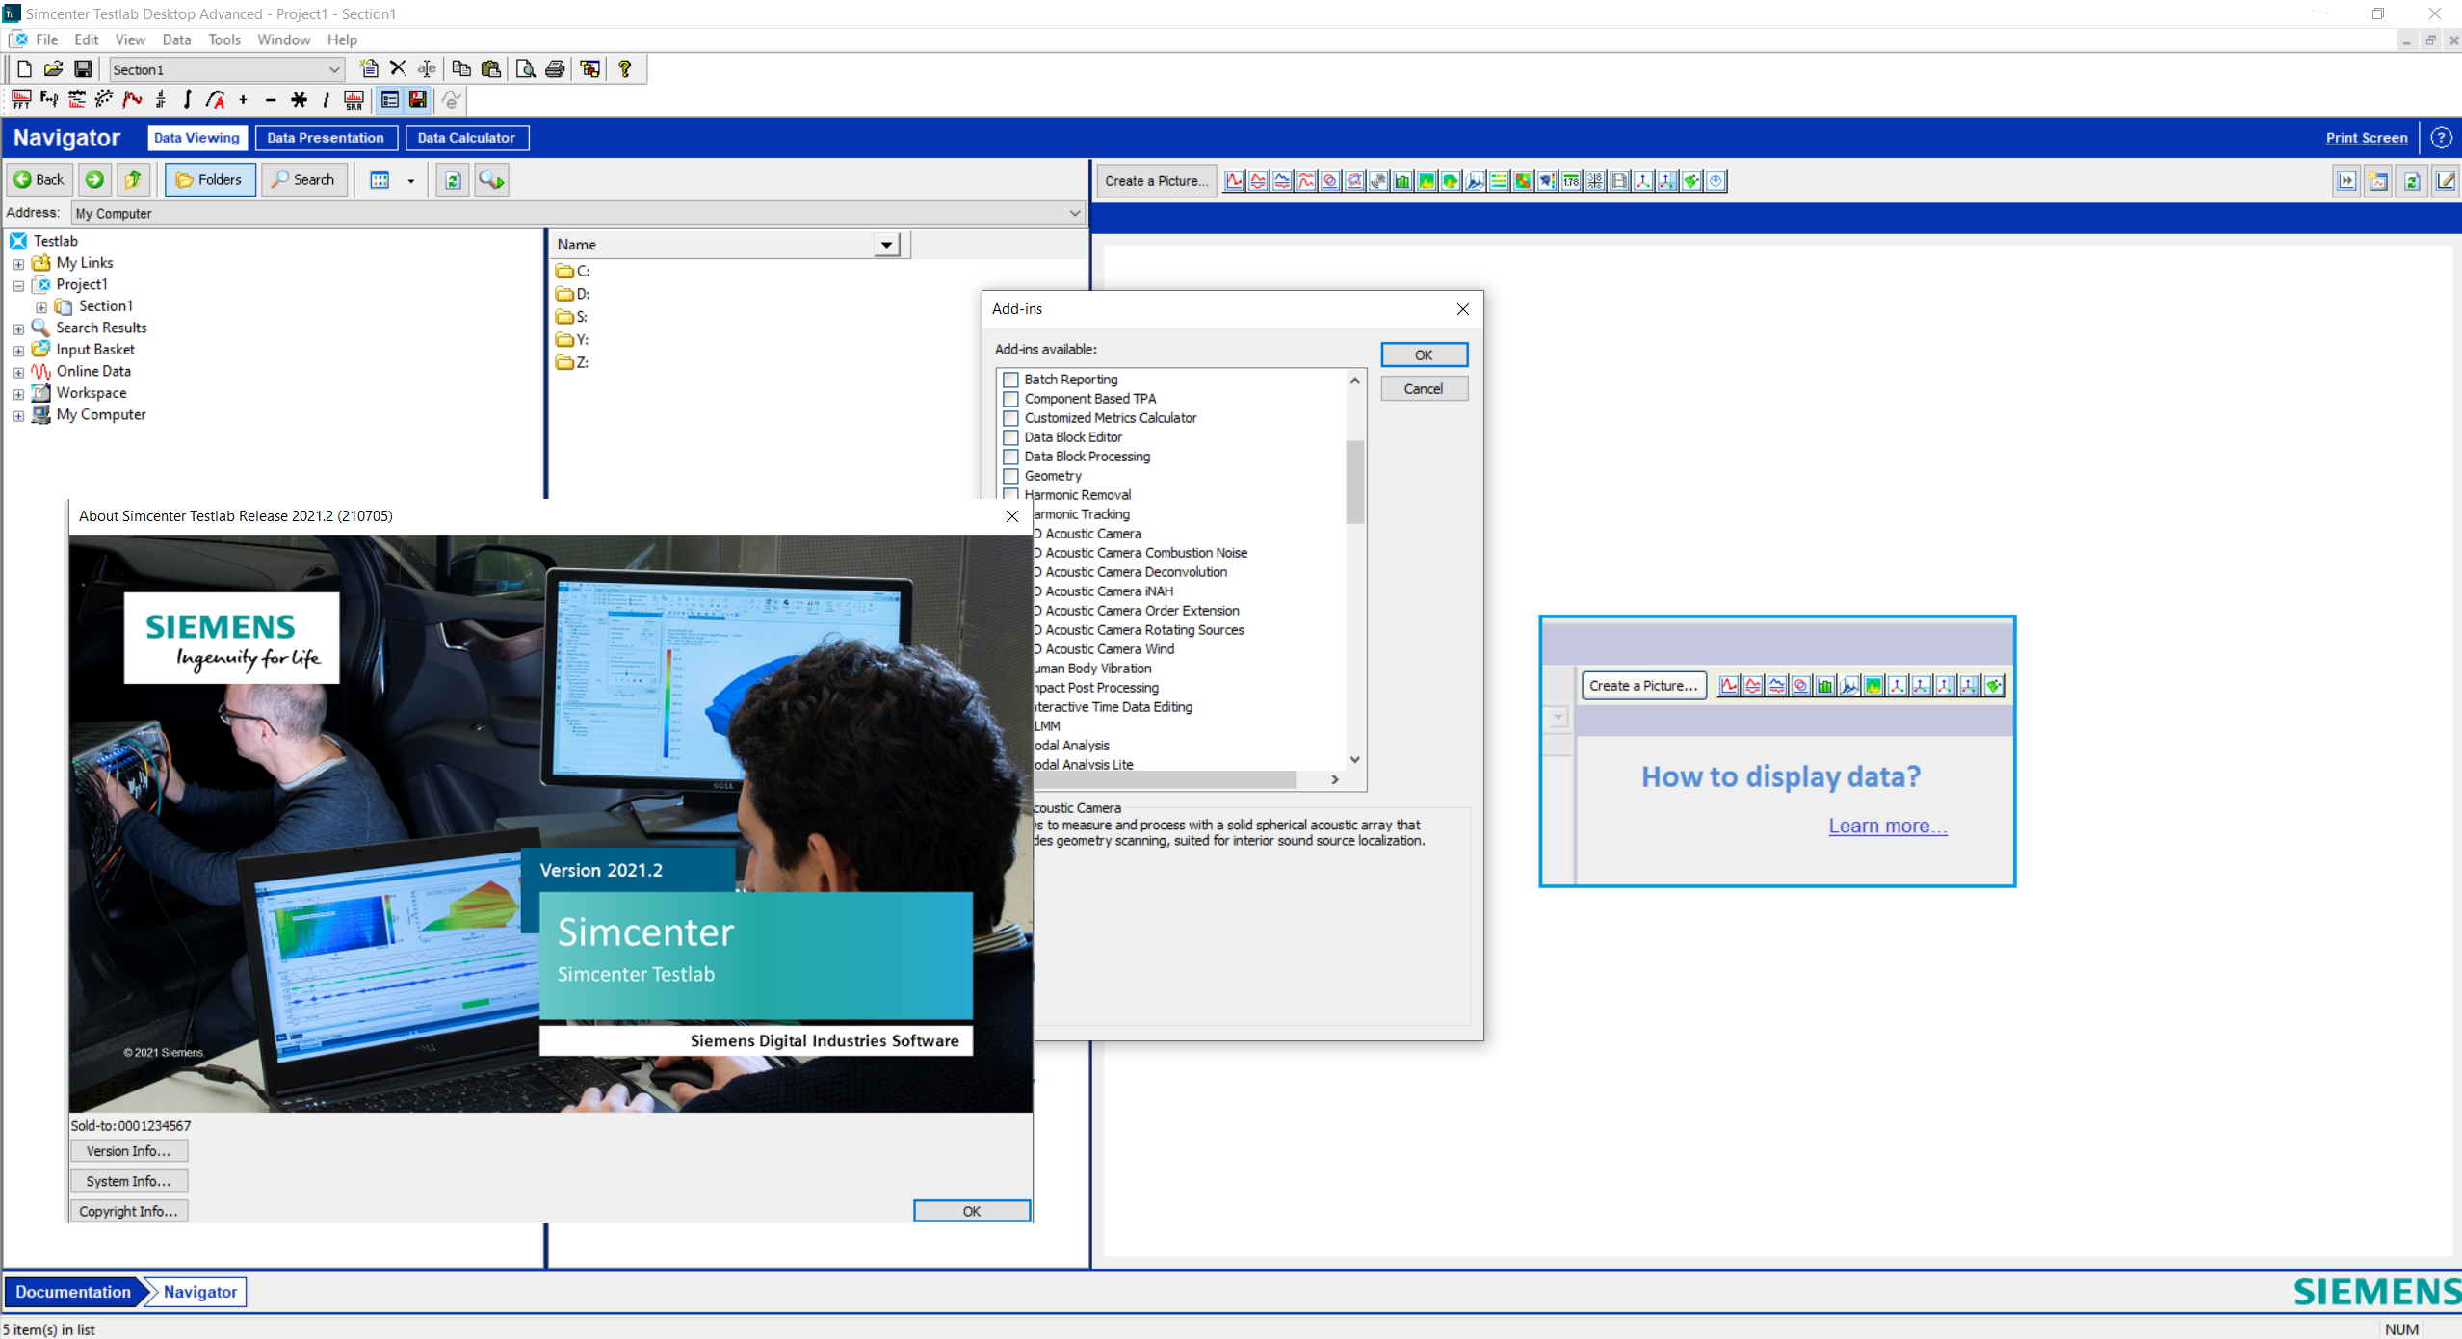Open the File menu
Screen dimensions: 2462x1339
(x=46, y=39)
